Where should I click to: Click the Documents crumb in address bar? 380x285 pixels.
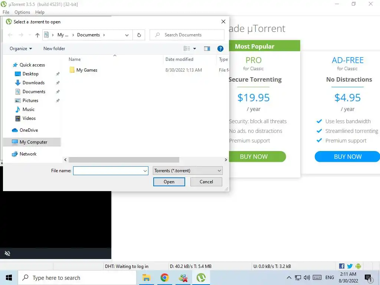88,35
